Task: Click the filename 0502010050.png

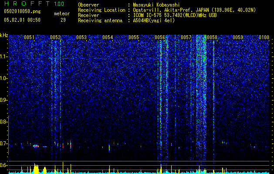Action: [x=22, y=11]
